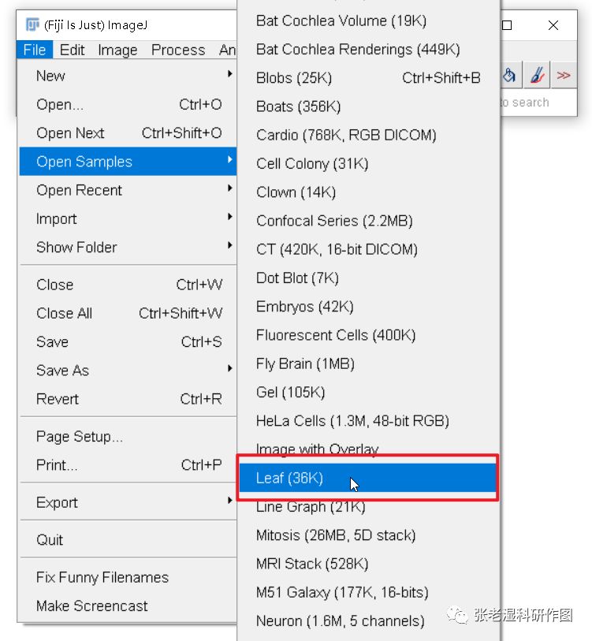Open Mitosis (26MB, 5D stack) sample

tap(368, 535)
